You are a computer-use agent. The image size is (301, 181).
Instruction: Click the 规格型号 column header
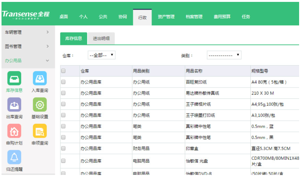(275, 71)
